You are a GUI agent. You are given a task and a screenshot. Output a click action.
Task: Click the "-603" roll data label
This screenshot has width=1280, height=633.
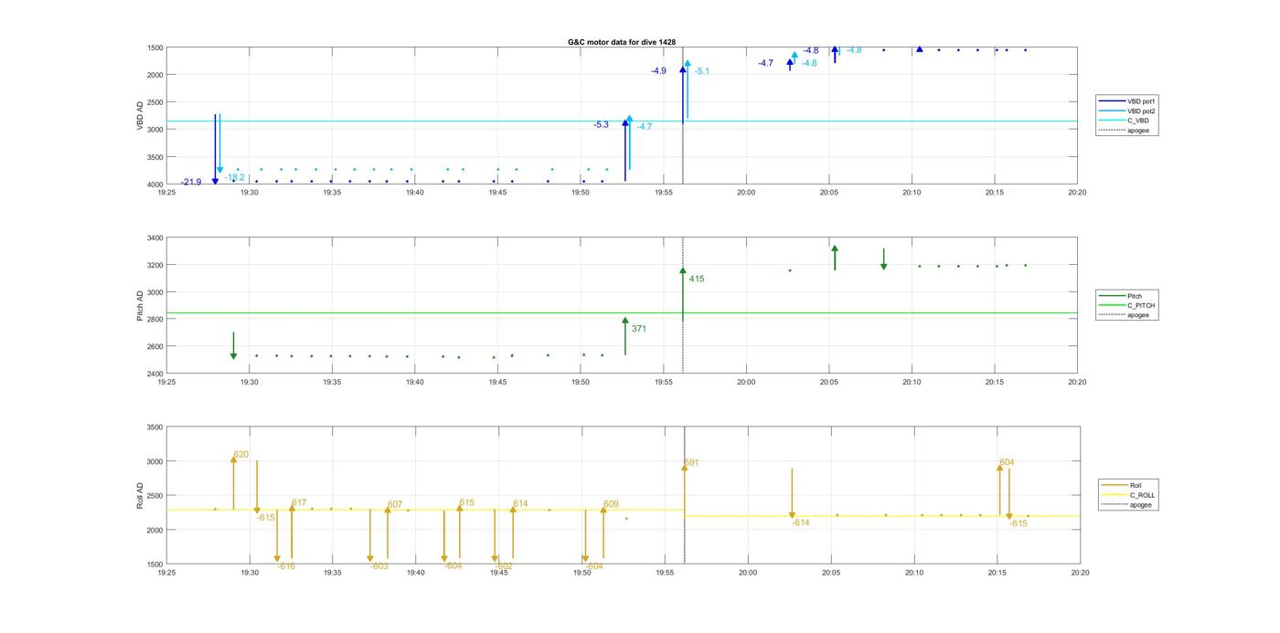tap(379, 566)
